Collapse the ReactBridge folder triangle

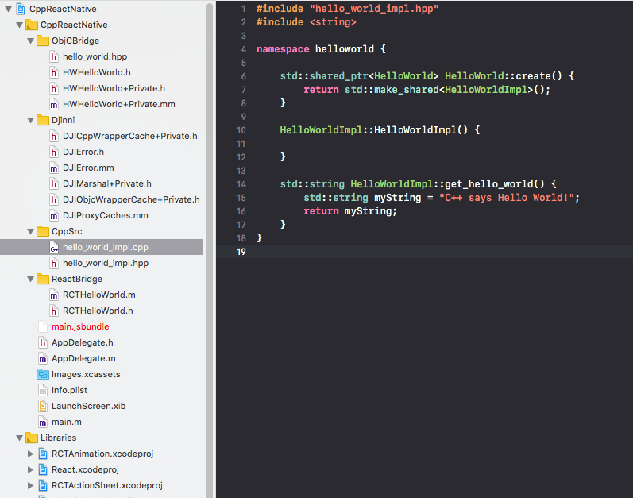point(30,280)
